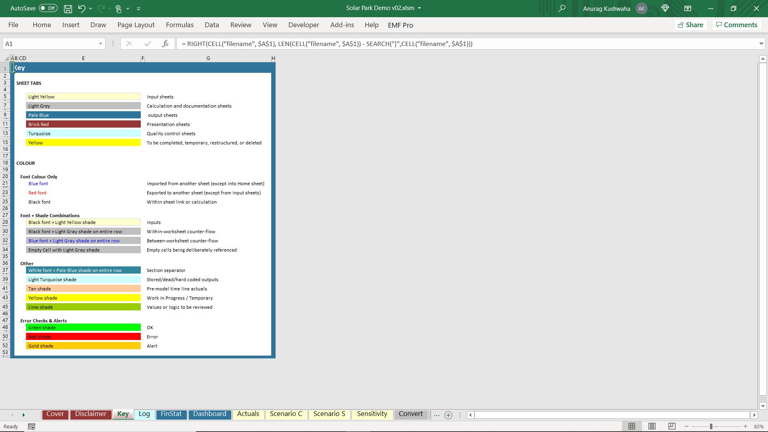Open the Comments button

(737, 25)
